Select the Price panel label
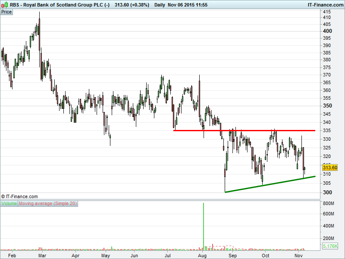The image size is (345, 259). pyautogui.click(x=6, y=12)
